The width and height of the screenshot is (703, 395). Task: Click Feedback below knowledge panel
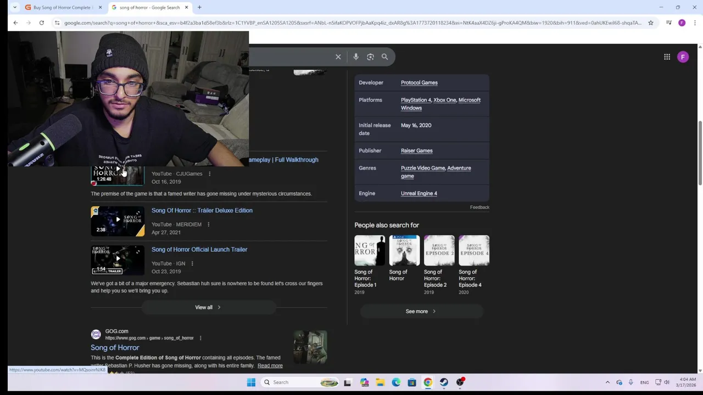pyautogui.click(x=479, y=207)
